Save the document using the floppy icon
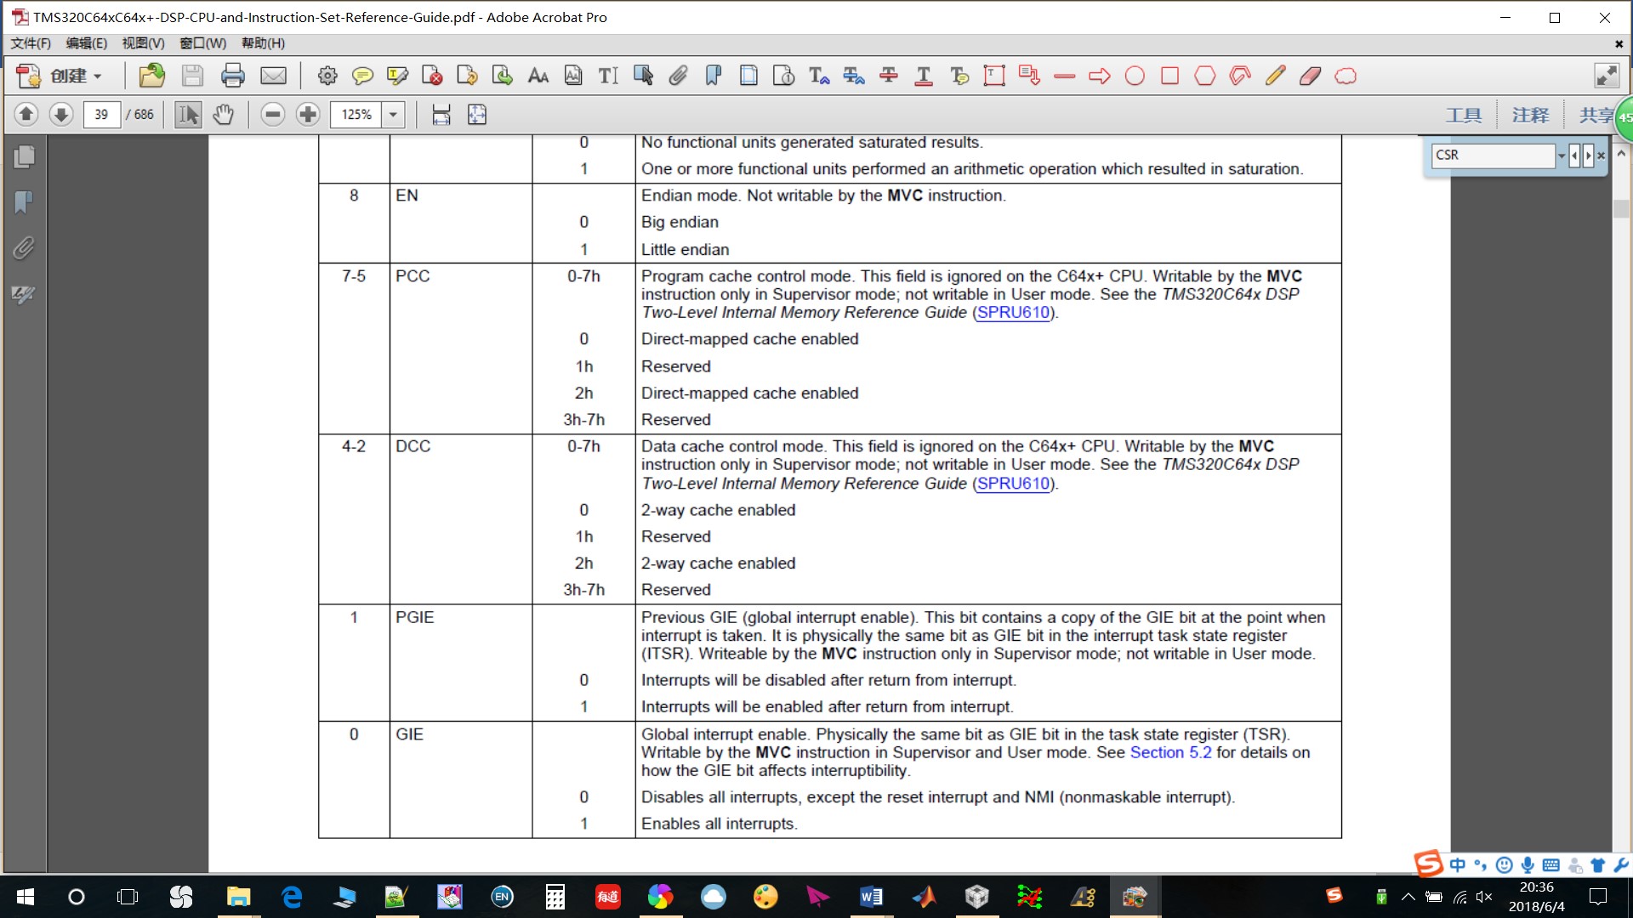Image resolution: width=1633 pixels, height=918 pixels. point(192,76)
